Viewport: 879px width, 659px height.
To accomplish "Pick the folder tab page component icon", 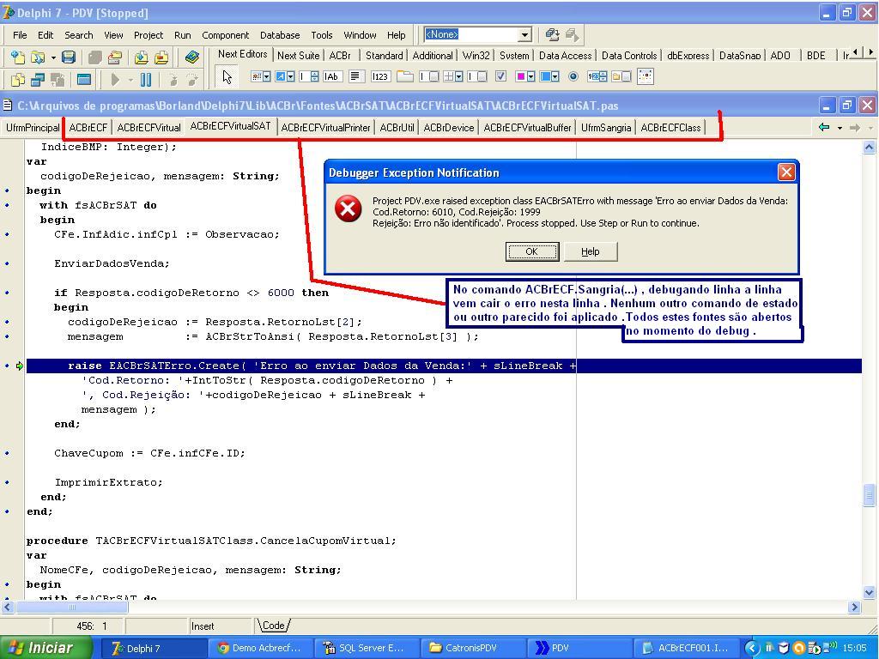I will 404,76.
